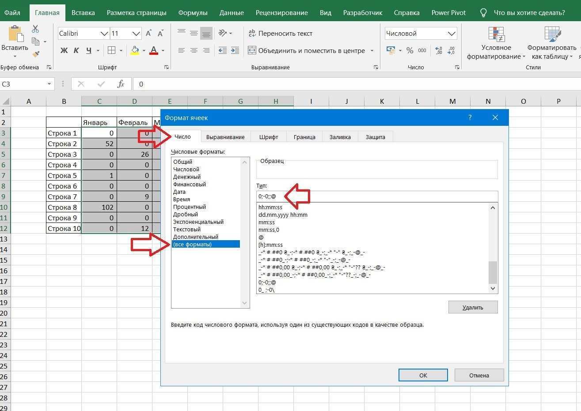The image size is (581, 411).
Task: Select the Italic (К) icon
Action: 76,50
